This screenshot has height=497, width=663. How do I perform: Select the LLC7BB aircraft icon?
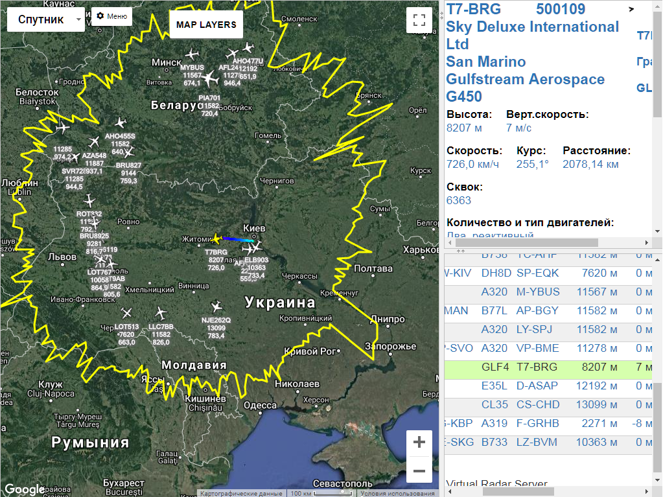pyautogui.click(x=160, y=314)
